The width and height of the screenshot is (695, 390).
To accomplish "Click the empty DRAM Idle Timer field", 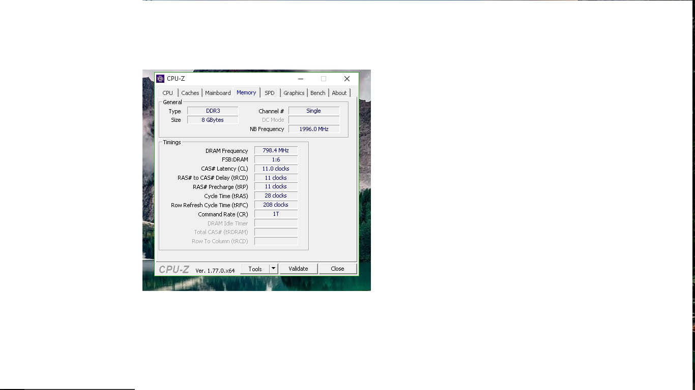I will (x=276, y=223).
